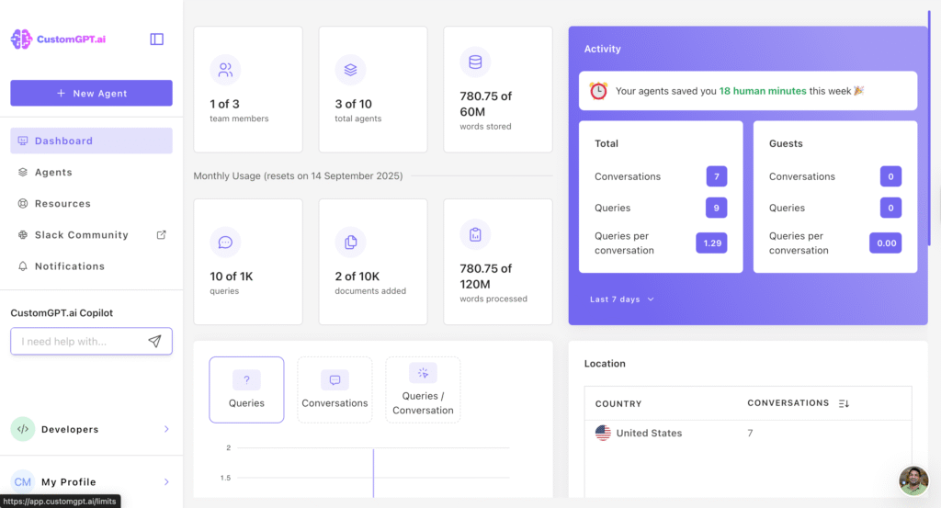
Task: Open the Last 7 days dropdown
Action: [x=622, y=299]
